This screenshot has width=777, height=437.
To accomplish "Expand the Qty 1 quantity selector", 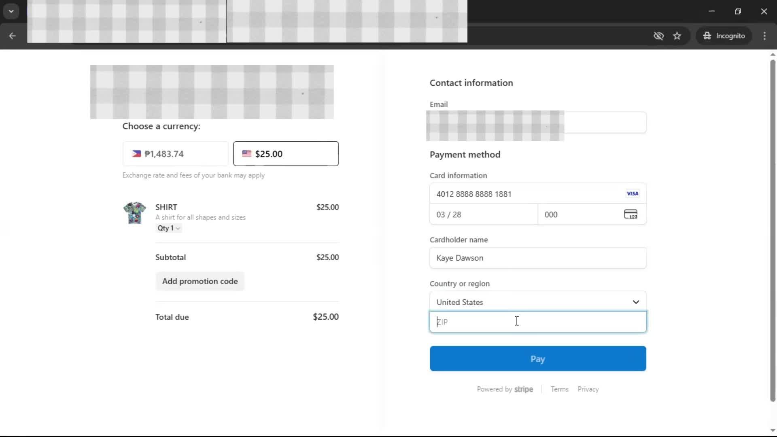I will (x=169, y=228).
